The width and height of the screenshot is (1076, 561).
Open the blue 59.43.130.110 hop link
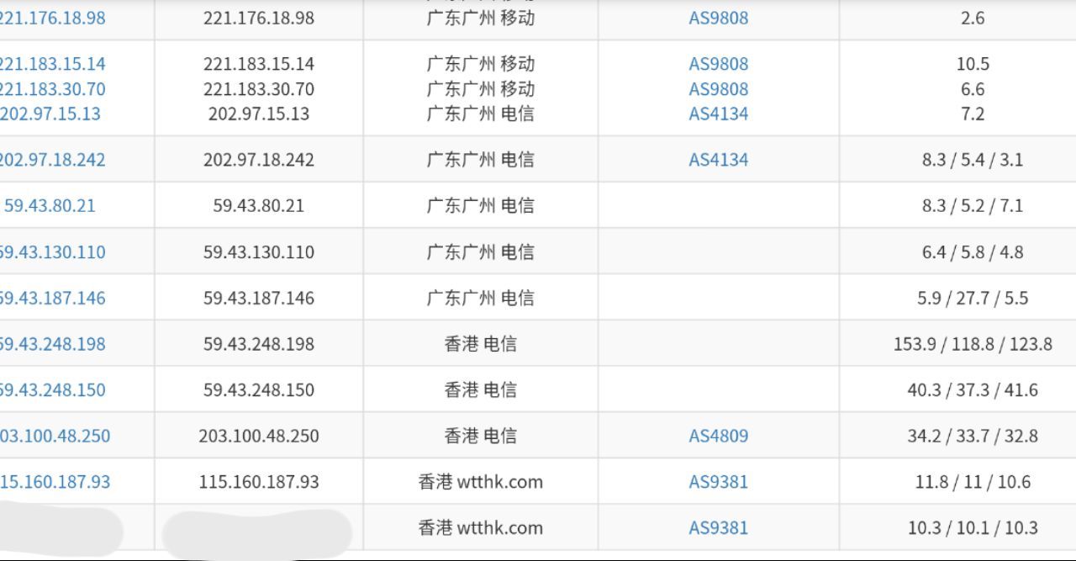[52, 251]
